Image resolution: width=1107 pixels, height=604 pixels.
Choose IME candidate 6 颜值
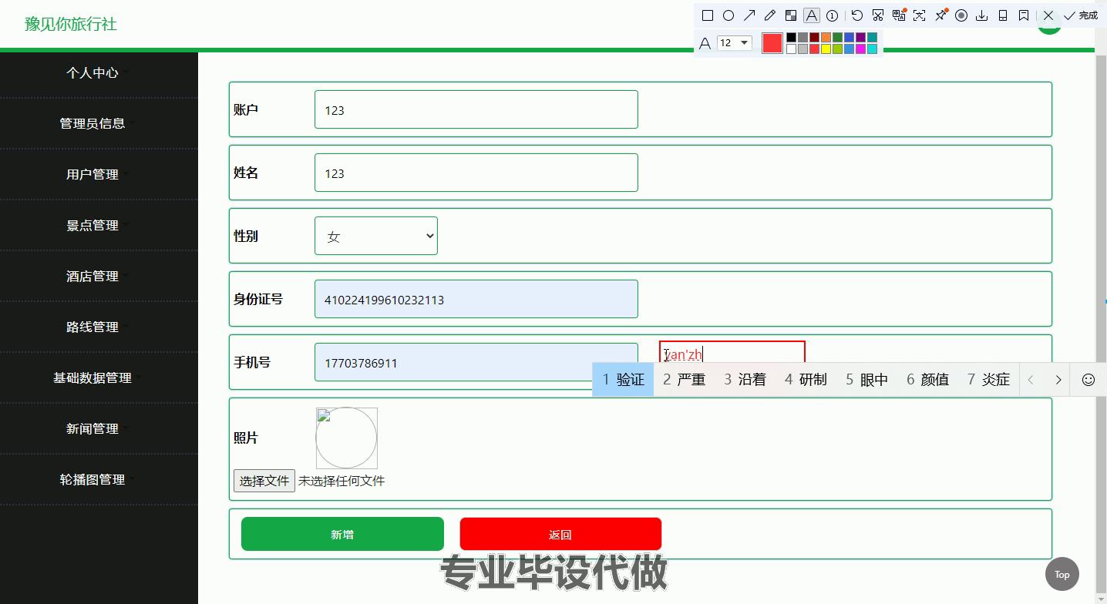(x=927, y=379)
